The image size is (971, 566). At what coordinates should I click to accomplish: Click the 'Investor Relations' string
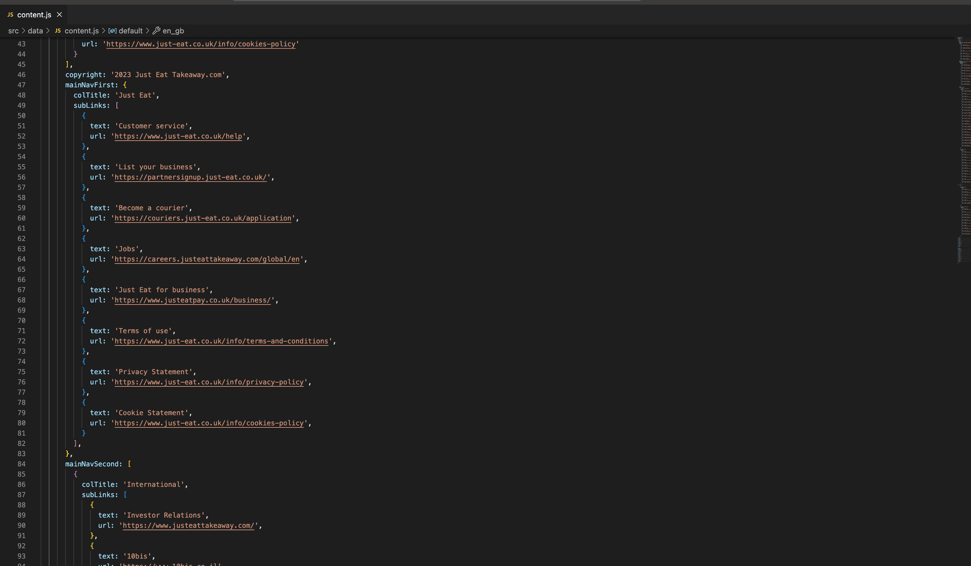click(x=164, y=515)
